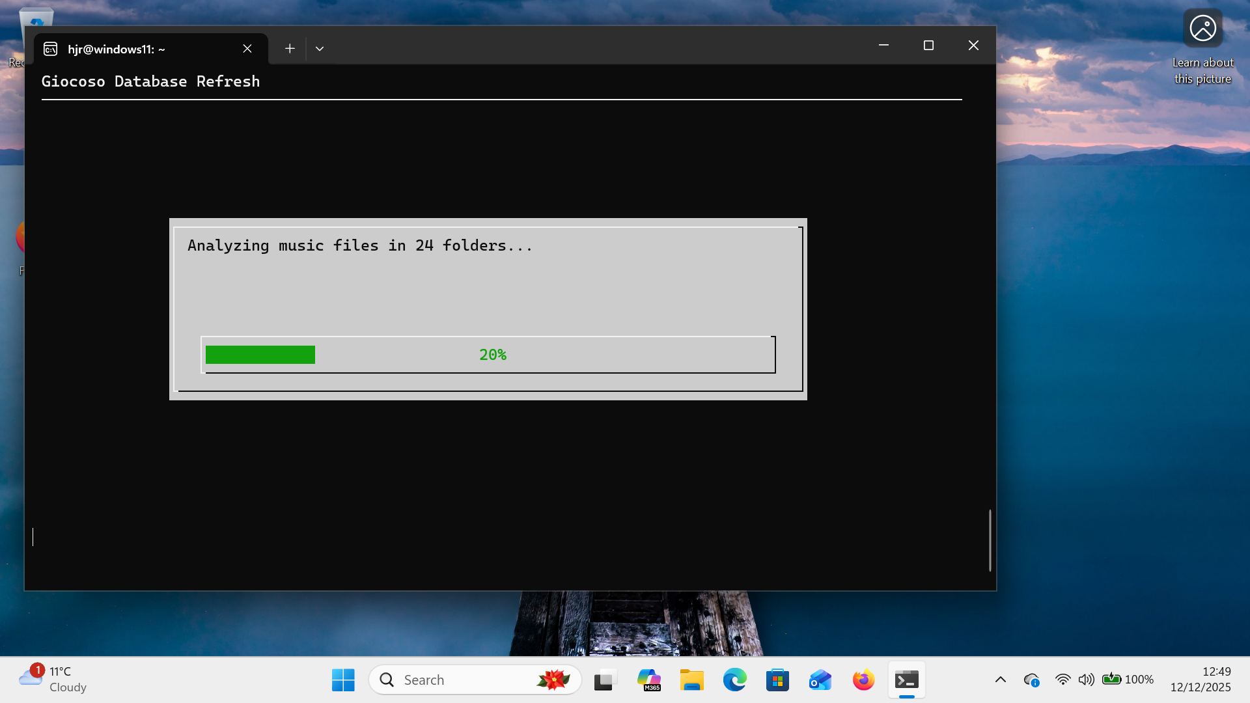1250x703 pixels.
Task: Launch Firefox from the taskbar
Action: (x=863, y=680)
